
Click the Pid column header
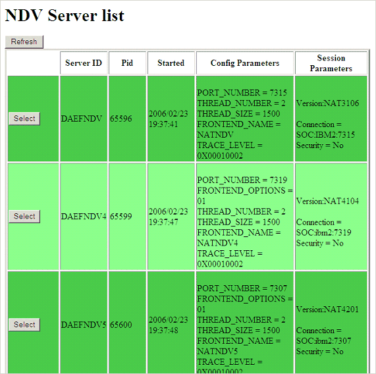click(x=127, y=63)
